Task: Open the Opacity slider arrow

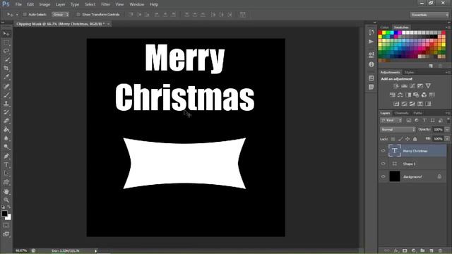Action: pos(447,130)
